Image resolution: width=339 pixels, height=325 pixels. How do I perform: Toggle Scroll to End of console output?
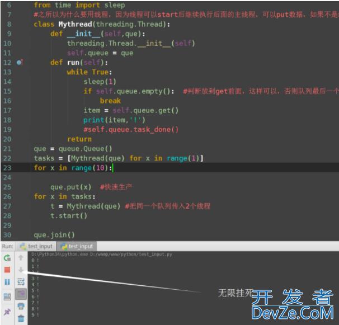point(21,294)
